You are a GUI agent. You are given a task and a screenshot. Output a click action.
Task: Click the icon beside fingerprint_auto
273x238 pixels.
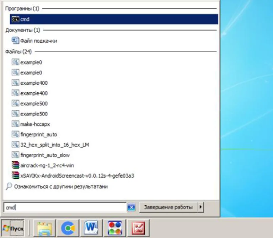point(15,134)
